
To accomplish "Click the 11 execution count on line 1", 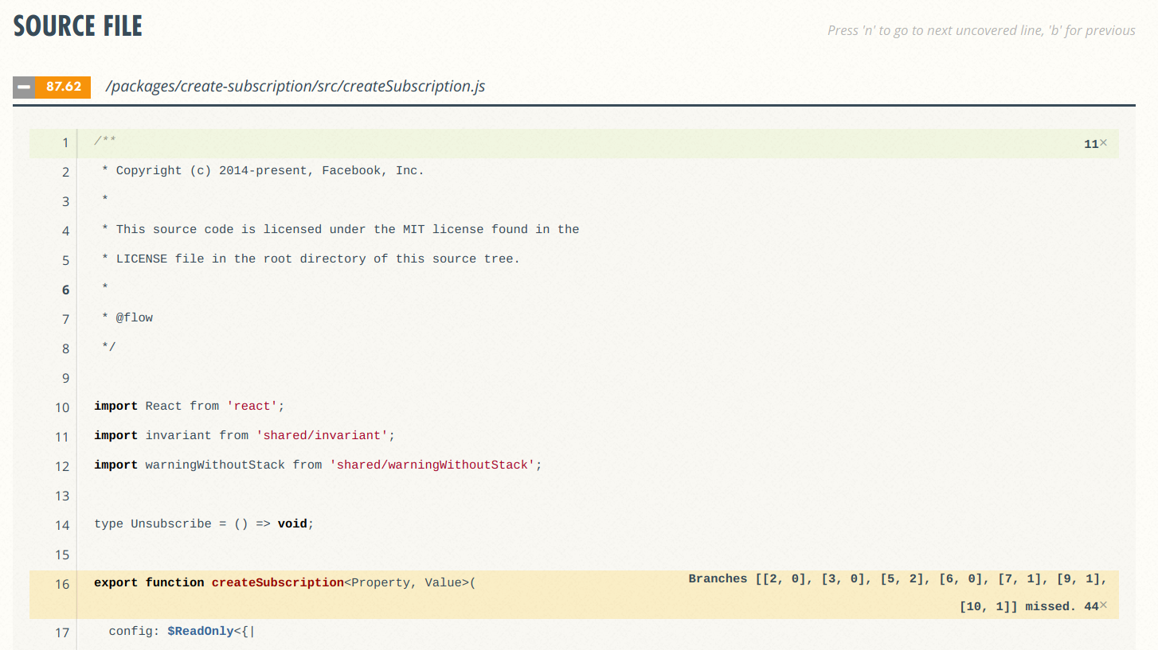I will coord(1093,142).
